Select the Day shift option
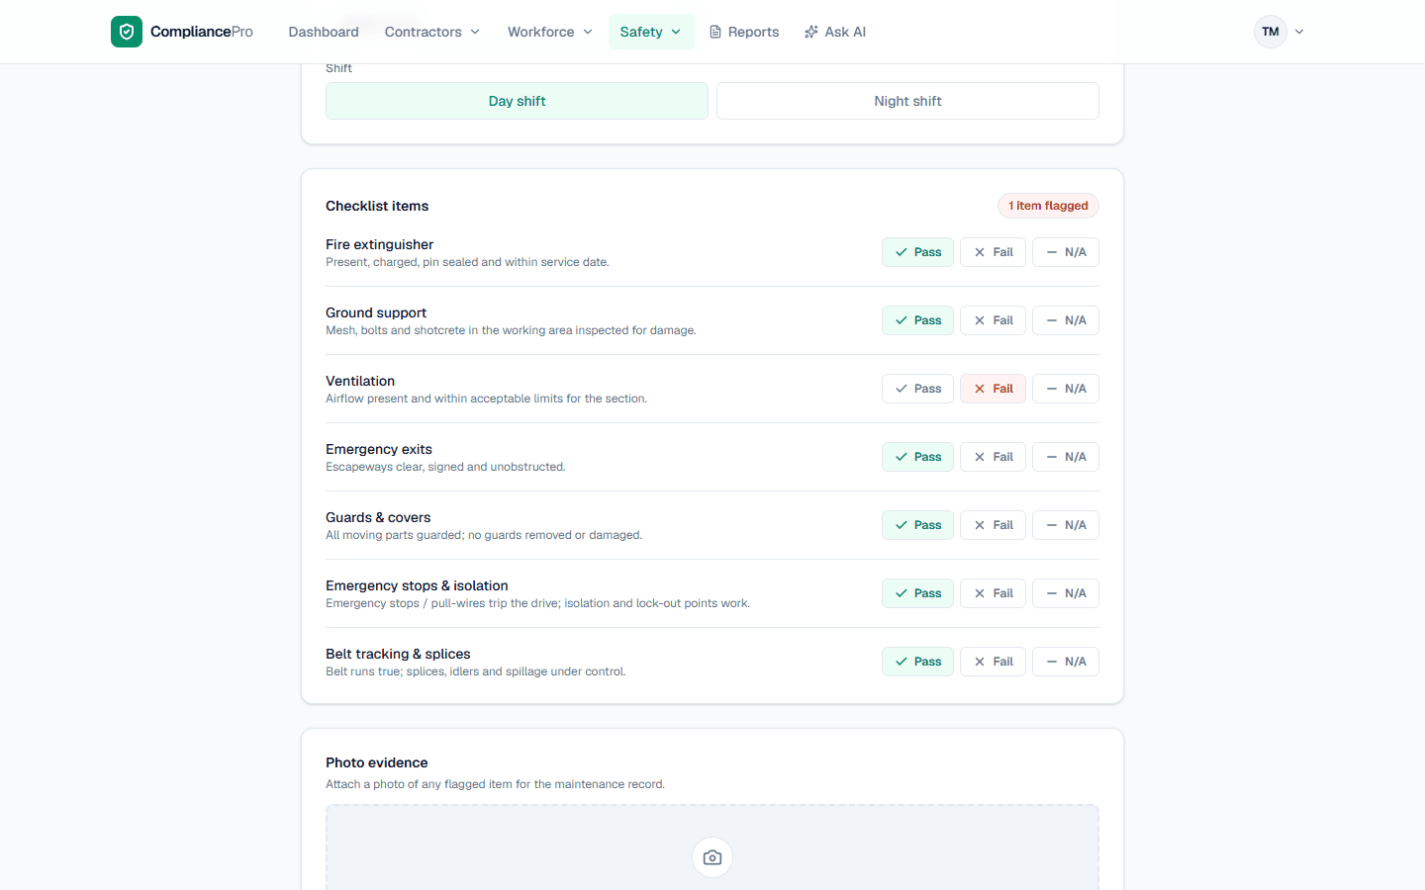Viewport: 1425px width, 890px height. (517, 101)
